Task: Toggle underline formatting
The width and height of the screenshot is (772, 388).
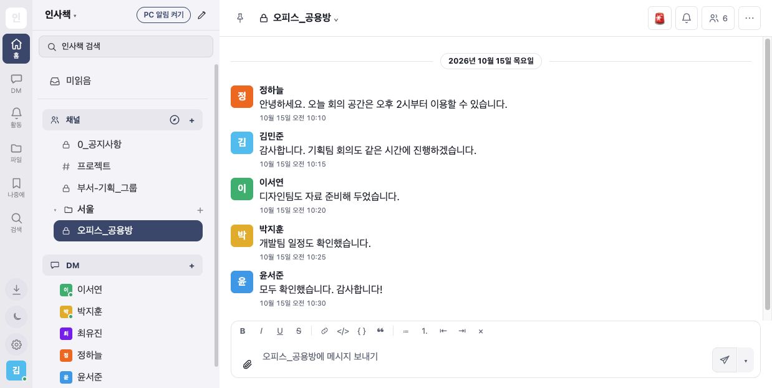Action: (x=280, y=331)
